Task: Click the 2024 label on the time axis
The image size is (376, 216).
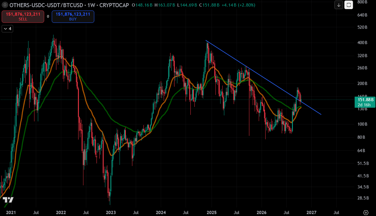Action: tap(161, 213)
